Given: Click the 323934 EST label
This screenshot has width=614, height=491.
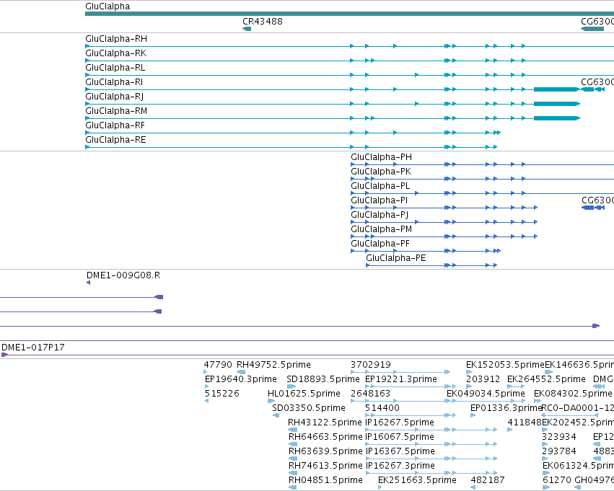Looking at the screenshot, I should pos(559,438).
